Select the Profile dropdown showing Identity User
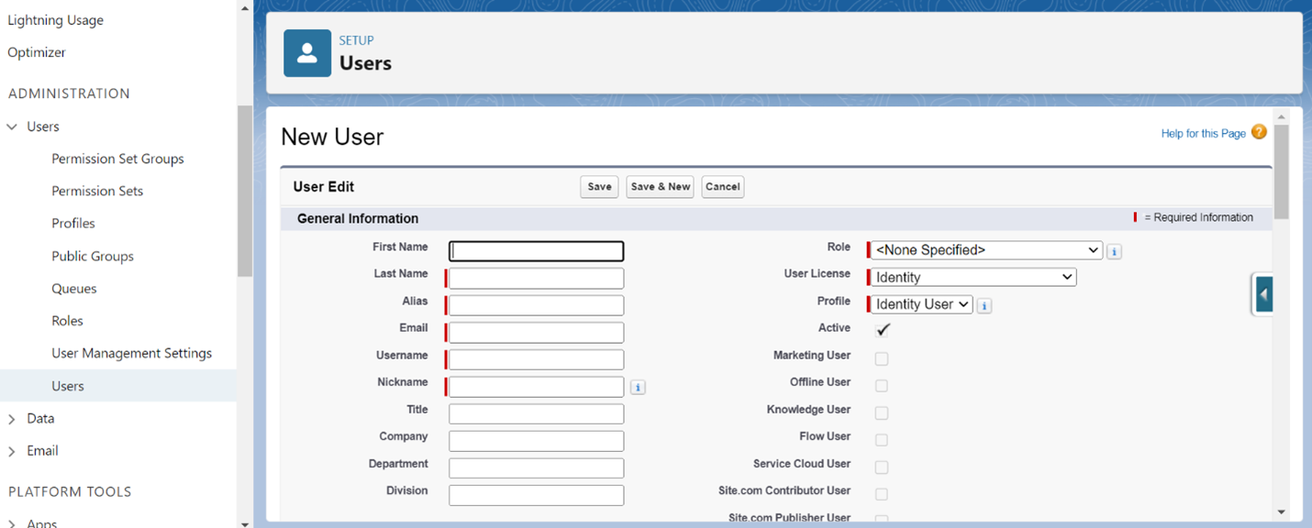Viewport: 1312px width, 528px height. (x=921, y=304)
